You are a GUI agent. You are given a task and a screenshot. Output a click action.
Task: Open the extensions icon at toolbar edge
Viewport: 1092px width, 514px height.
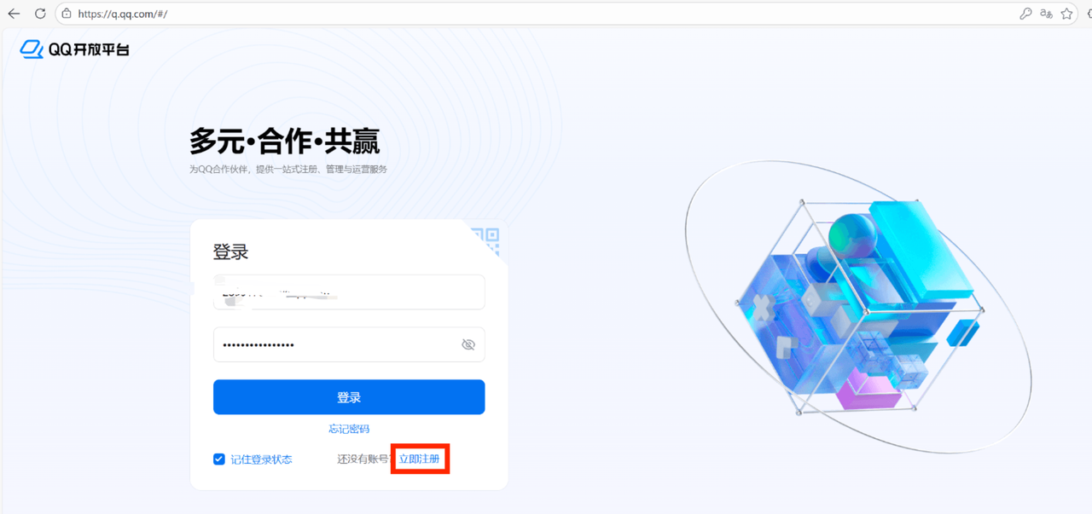(x=1087, y=14)
